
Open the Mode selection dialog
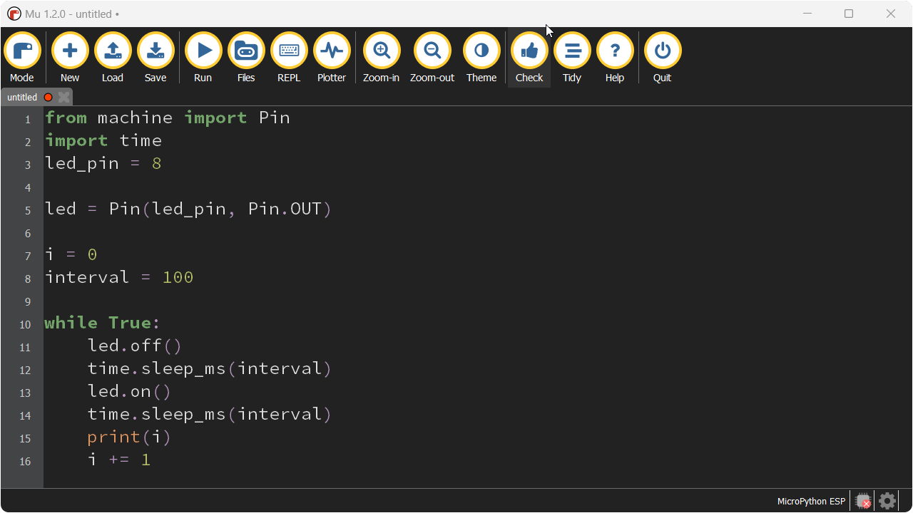tap(22, 57)
